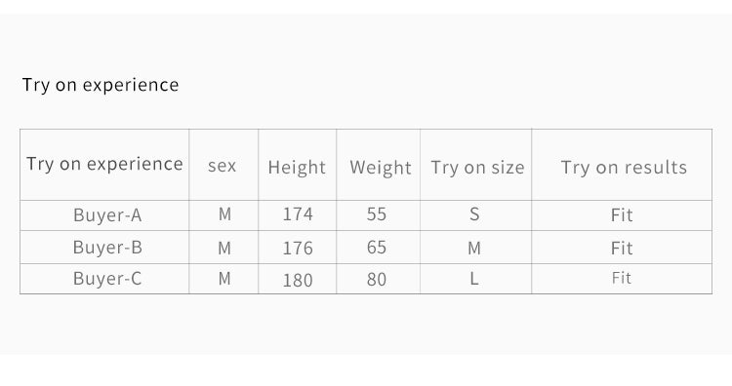732x386 pixels.
Task: Click the 'Try on results' column header
Action: click(625, 168)
